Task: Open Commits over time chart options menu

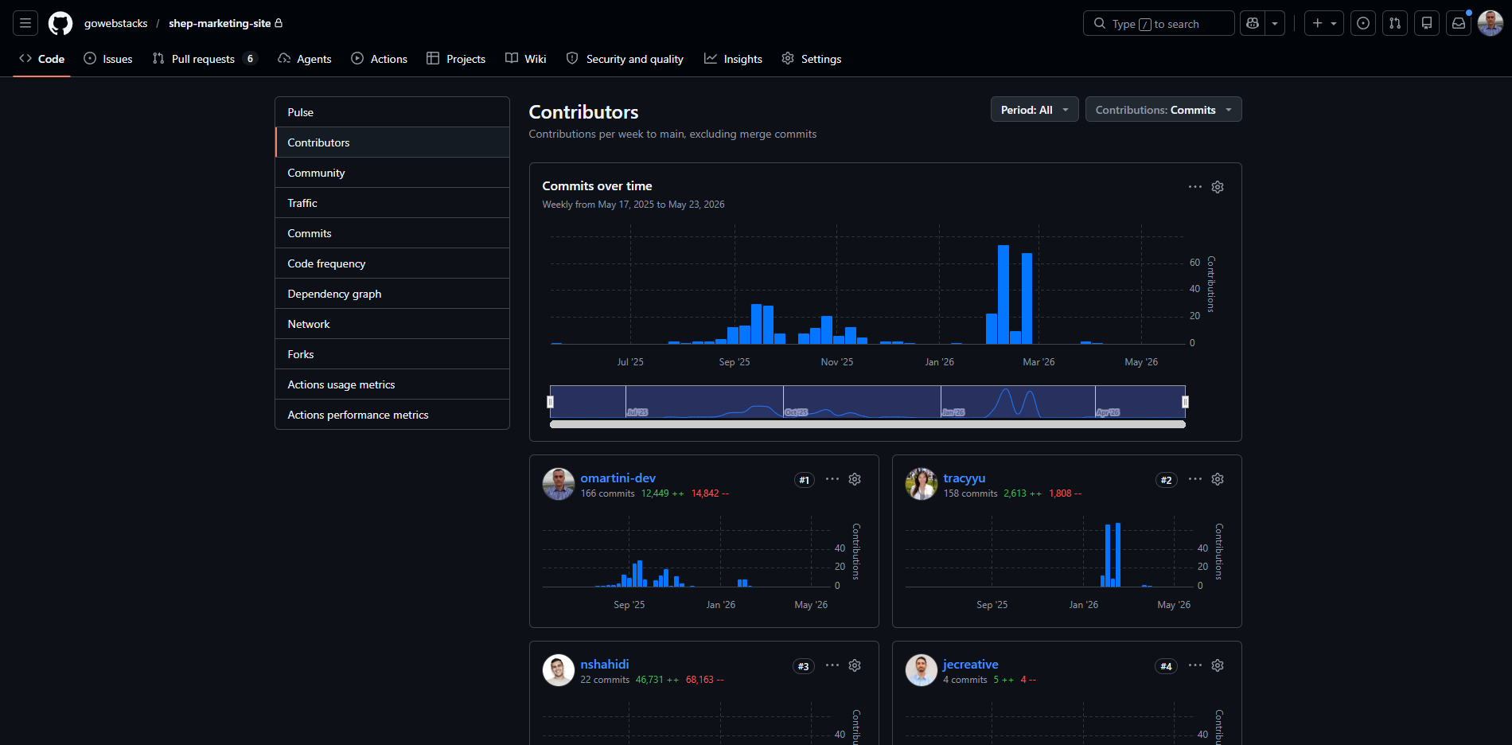Action: pyautogui.click(x=1195, y=187)
